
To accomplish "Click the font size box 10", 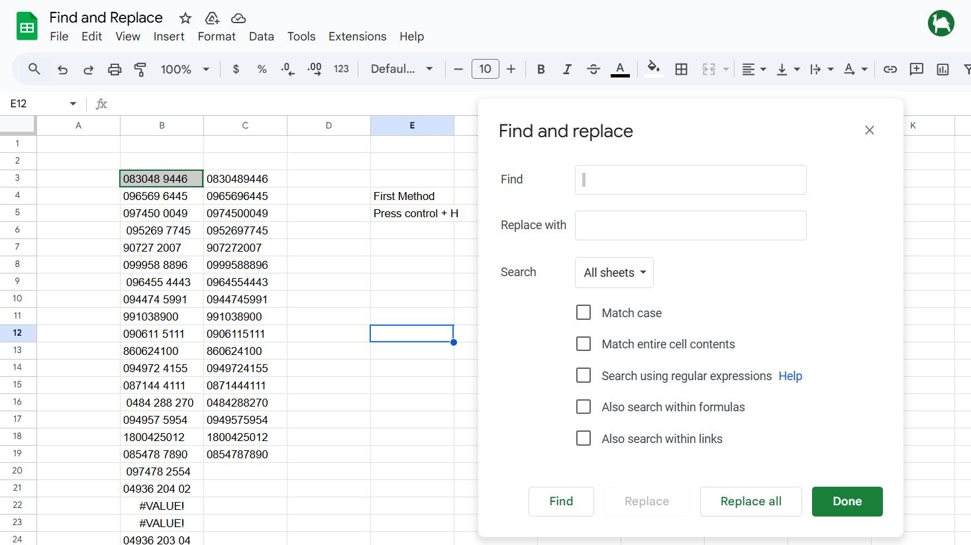I will [485, 69].
